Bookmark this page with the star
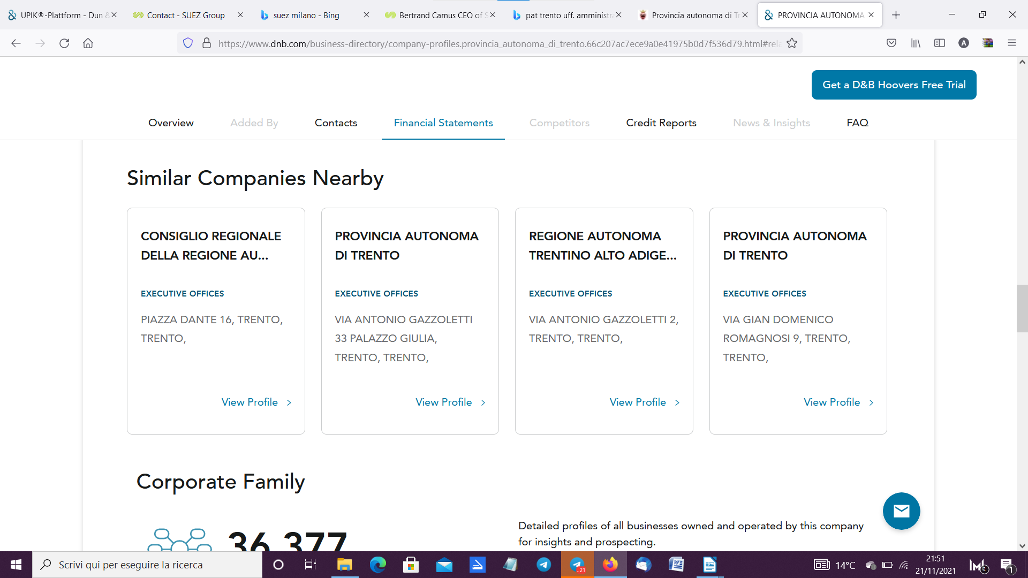The image size is (1028, 578). tap(792, 43)
